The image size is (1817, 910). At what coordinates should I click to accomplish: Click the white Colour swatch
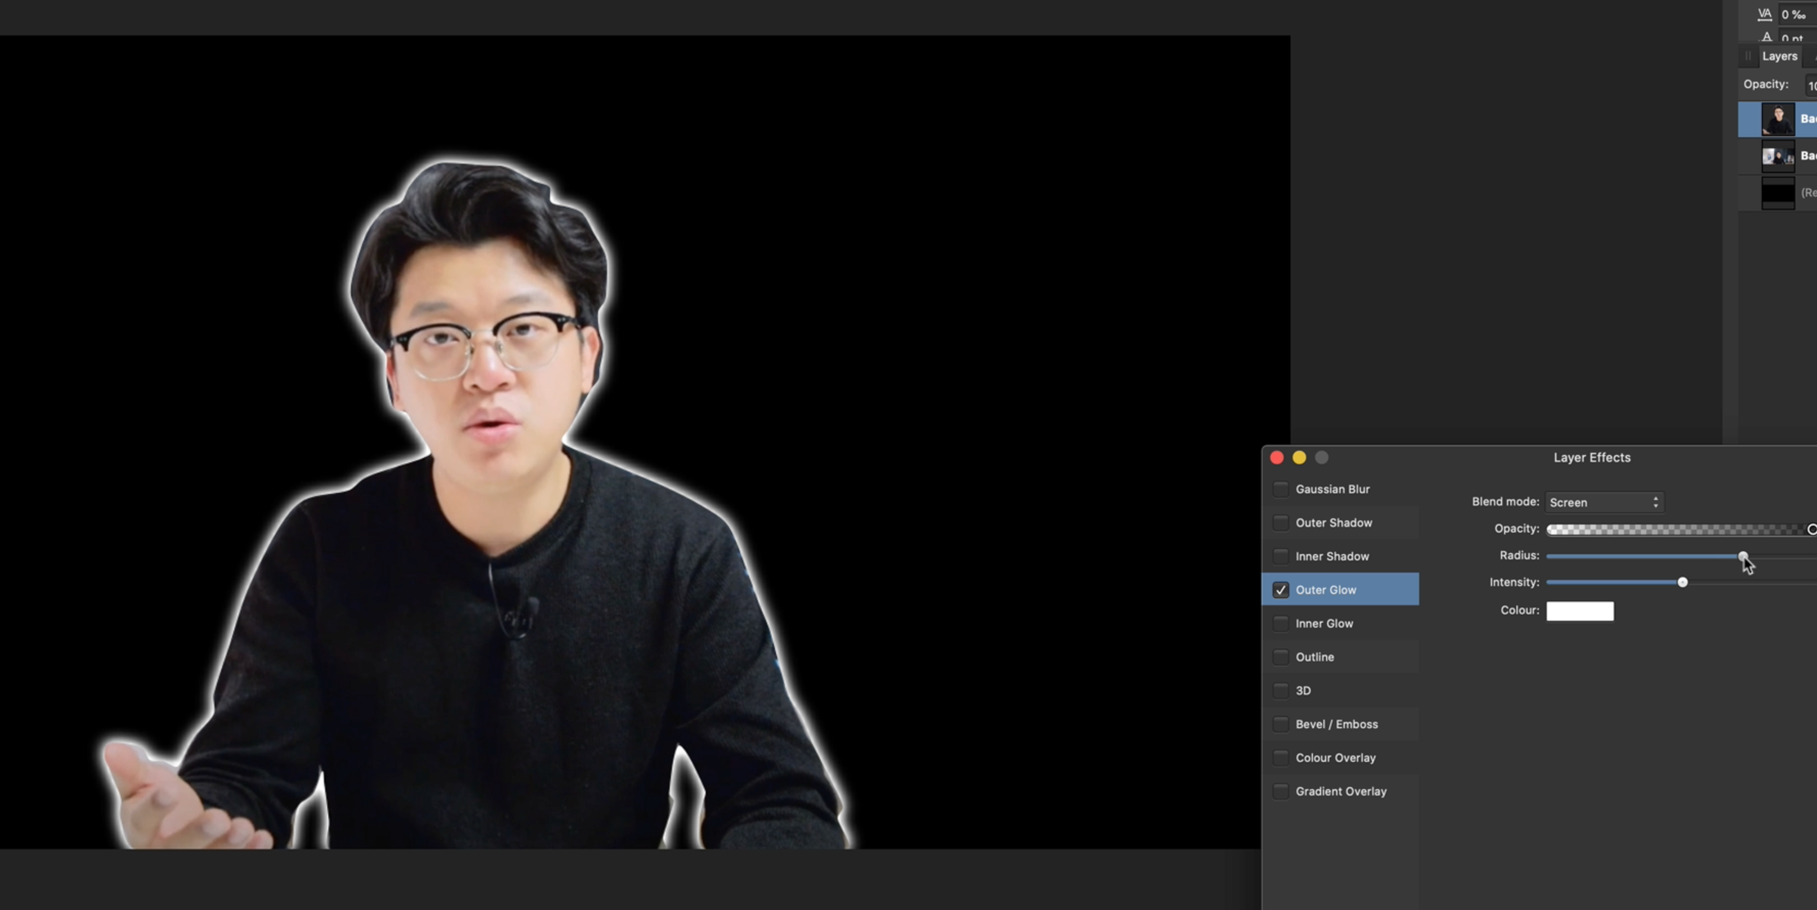click(x=1579, y=611)
